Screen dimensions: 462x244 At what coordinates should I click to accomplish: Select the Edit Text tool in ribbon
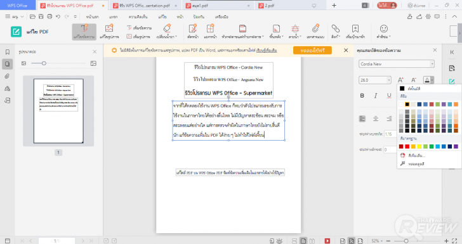(84, 32)
